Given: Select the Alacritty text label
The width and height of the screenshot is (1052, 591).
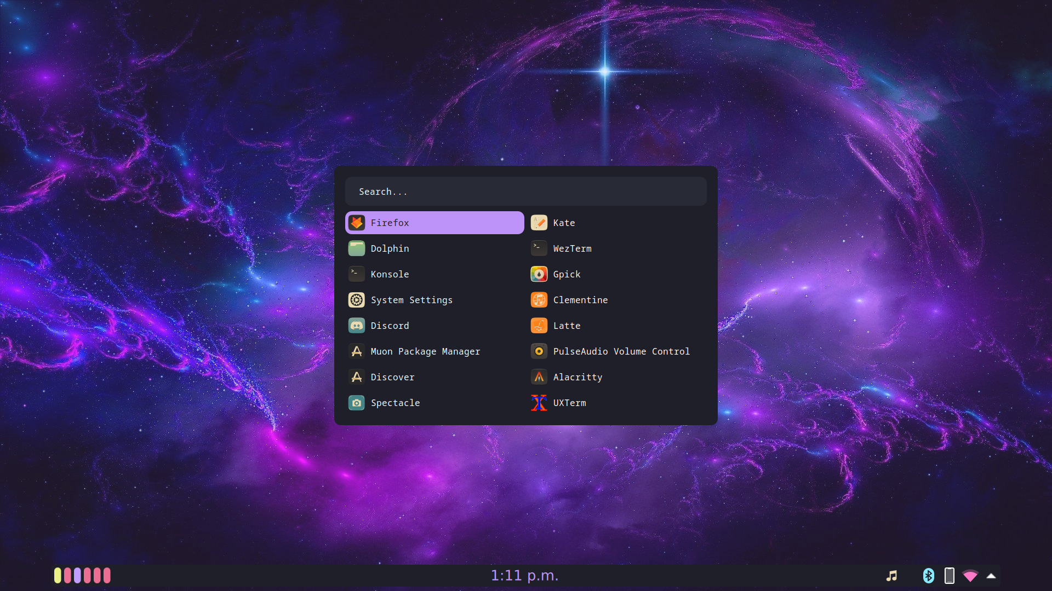Looking at the screenshot, I should point(578,377).
